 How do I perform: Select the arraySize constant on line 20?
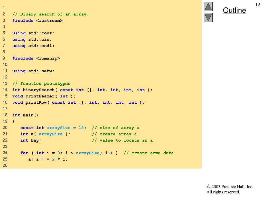59,128
